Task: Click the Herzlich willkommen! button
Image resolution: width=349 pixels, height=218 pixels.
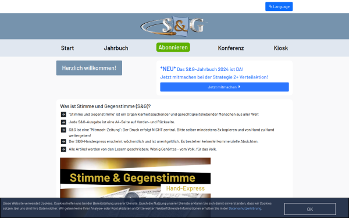Action: tap(89, 68)
